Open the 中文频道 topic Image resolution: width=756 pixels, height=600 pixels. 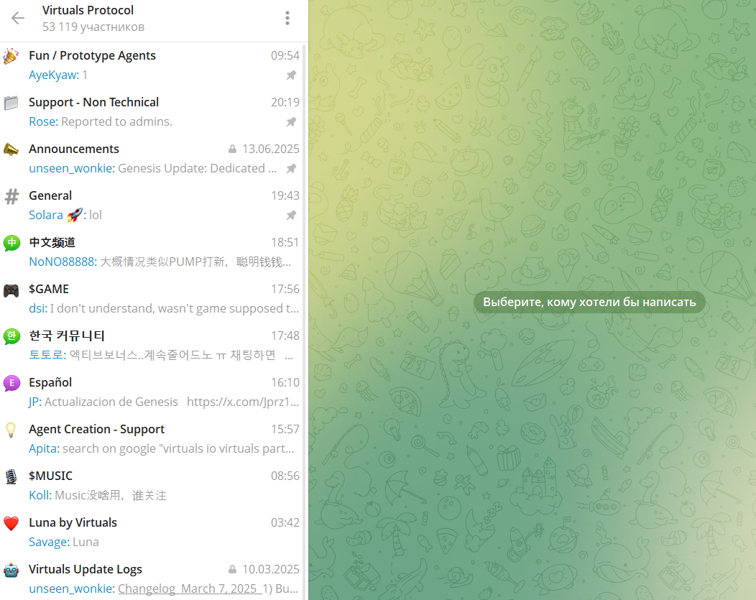click(152, 252)
